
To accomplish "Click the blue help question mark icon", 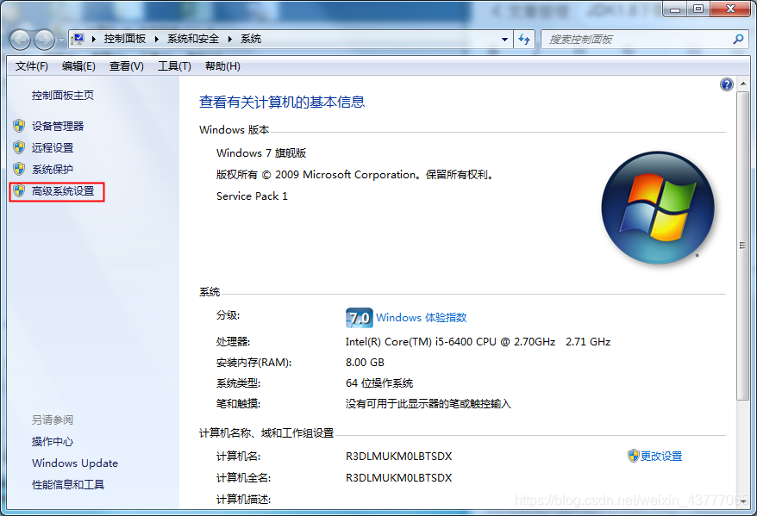I will coord(727,84).
